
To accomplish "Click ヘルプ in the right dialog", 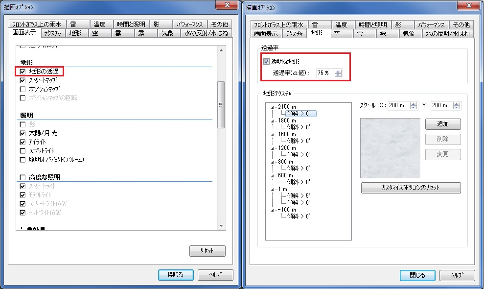I will point(457,275).
